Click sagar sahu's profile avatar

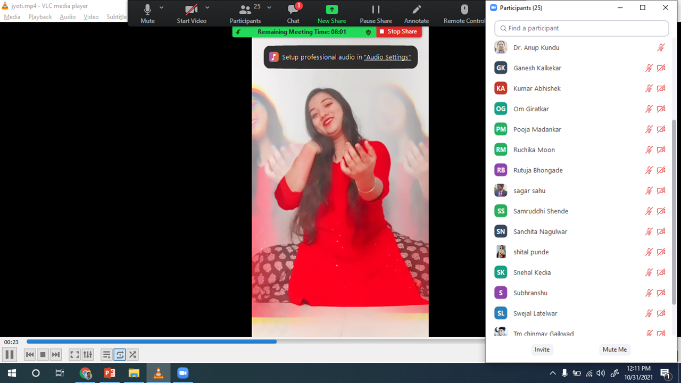[x=501, y=190]
